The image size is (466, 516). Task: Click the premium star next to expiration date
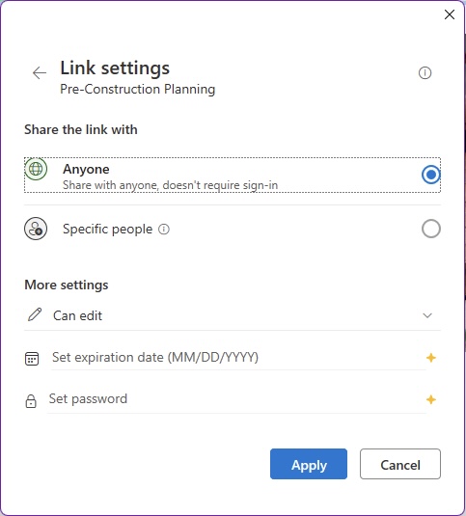(x=431, y=358)
